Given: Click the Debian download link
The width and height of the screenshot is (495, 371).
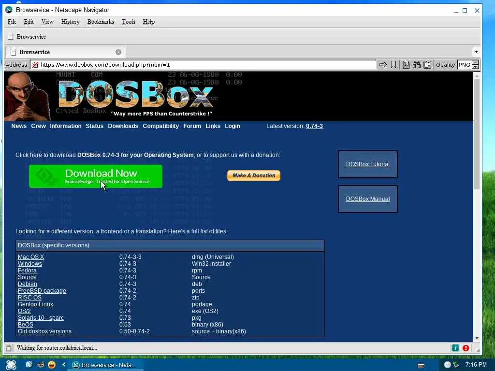Looking at the screenshot, I should coord(28,284).
